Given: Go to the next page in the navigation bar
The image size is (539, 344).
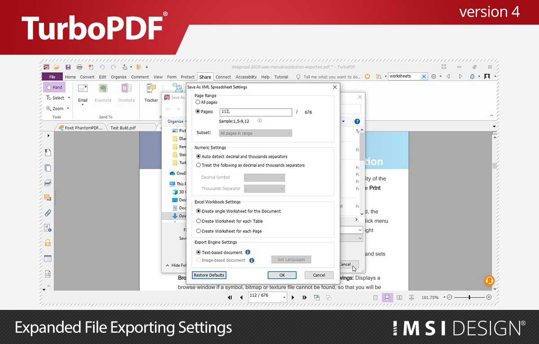Looking at the screenshot, I should tap(293, 297).
